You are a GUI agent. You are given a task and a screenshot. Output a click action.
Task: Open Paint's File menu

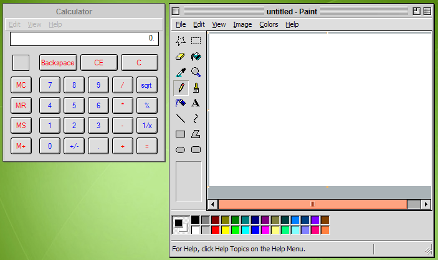point(181,24)
